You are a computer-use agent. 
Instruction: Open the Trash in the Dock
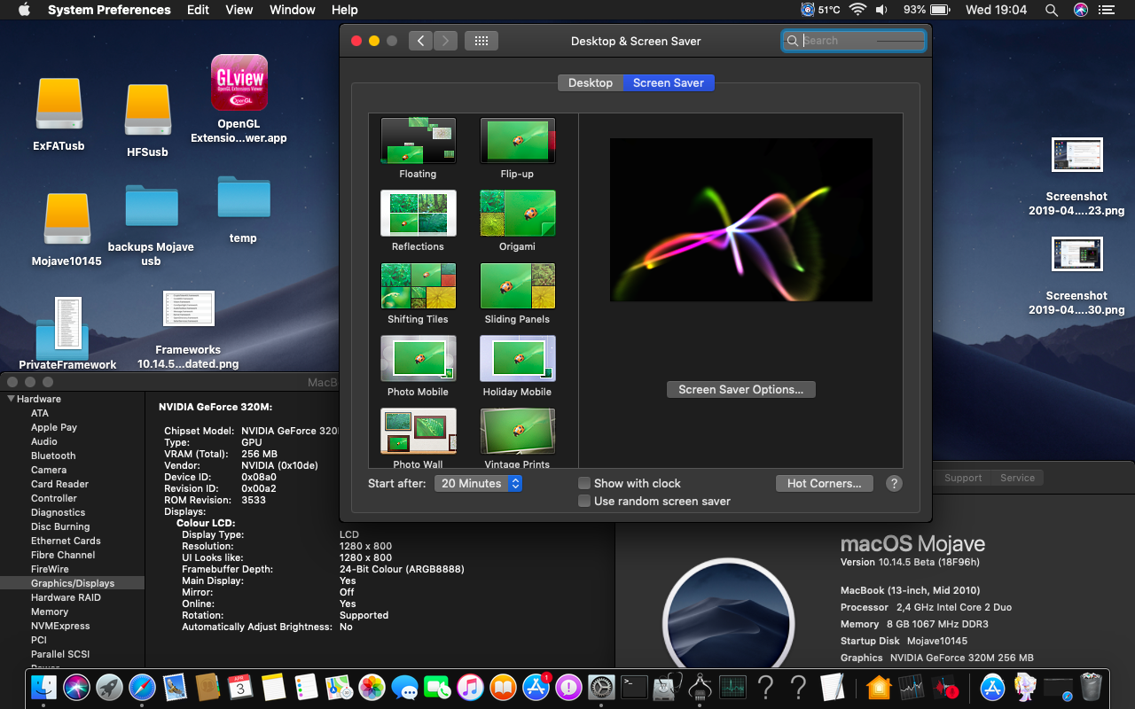point(1092,687)
